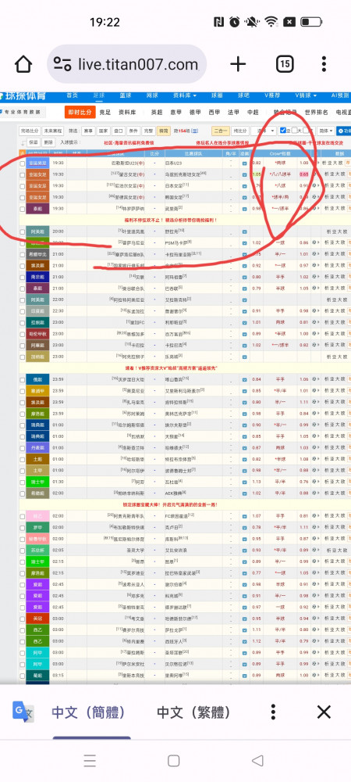Open the 简体 language dropdown

(x=326, y=131)
